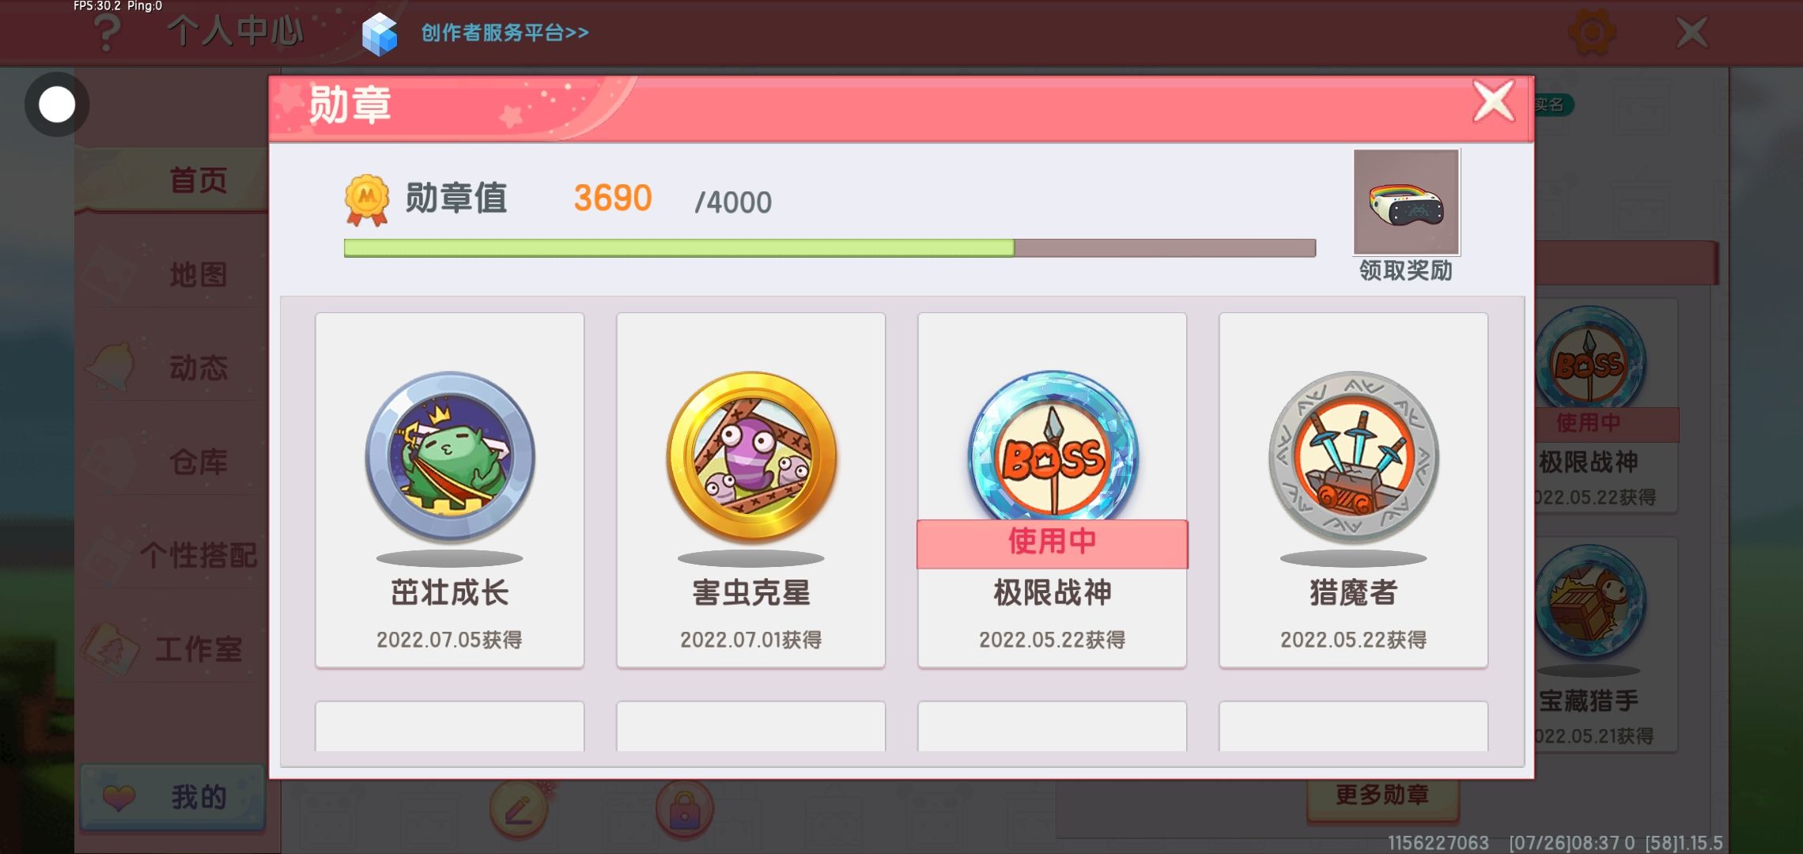1803x854 pixels.
Task: Open 创作者服务平台 link
Action: pos(505,32)
